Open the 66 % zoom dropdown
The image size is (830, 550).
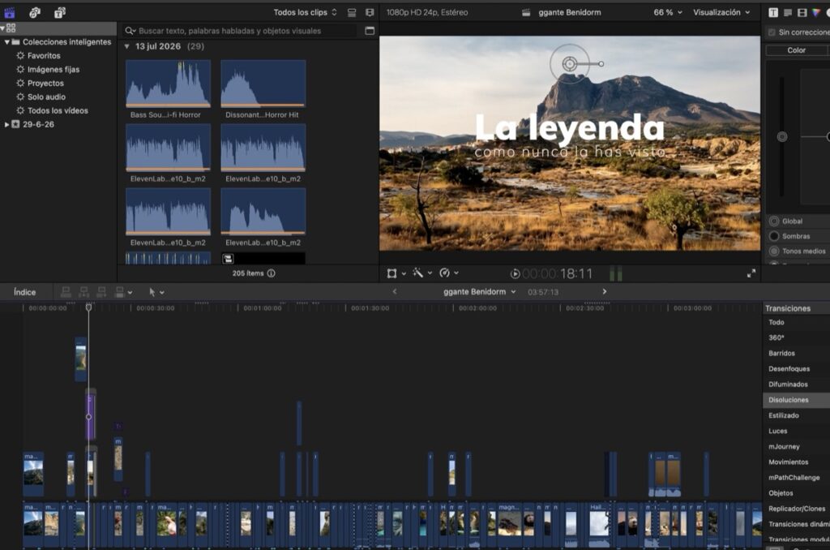(x=668, y=12)
